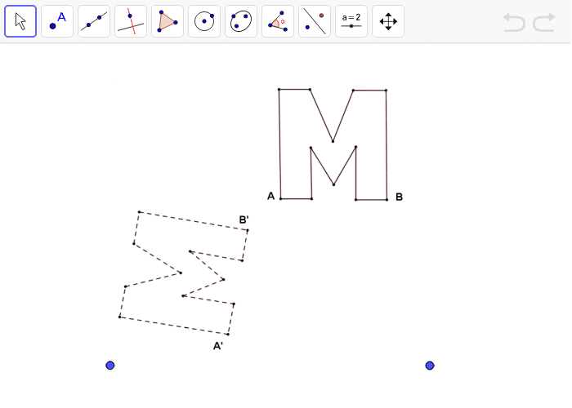Click the left blue point
This screenshot has height=408, width=572.
110,366
